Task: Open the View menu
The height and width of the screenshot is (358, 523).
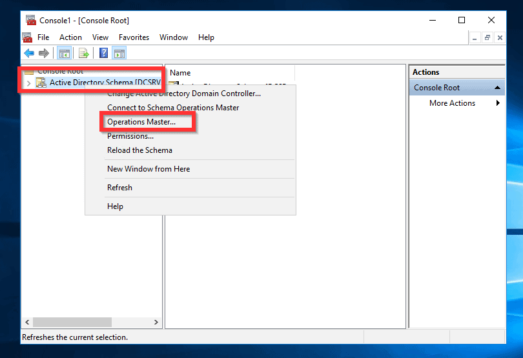Action: (100, 37)
